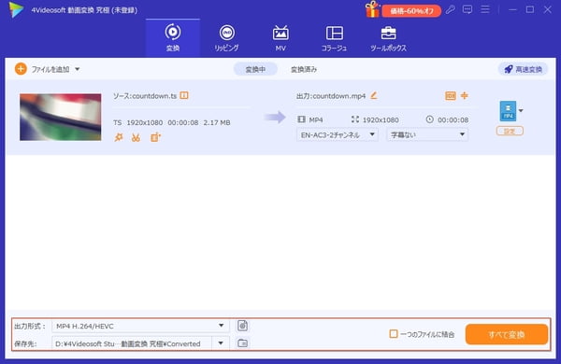561x364 pixels.
Task: Click the orange plus add-file icon
Action: coord(21,69)
